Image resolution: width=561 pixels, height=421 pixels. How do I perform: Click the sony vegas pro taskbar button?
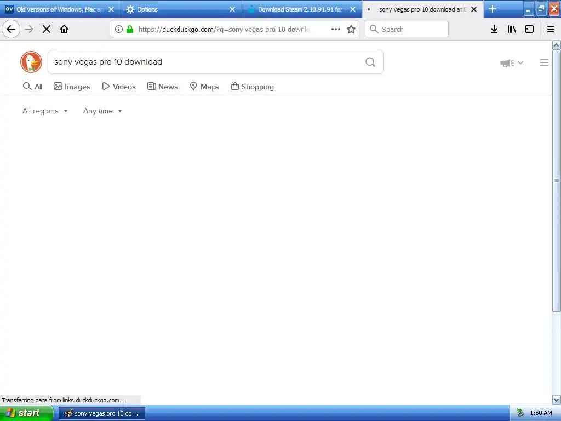tap(102, 413)
